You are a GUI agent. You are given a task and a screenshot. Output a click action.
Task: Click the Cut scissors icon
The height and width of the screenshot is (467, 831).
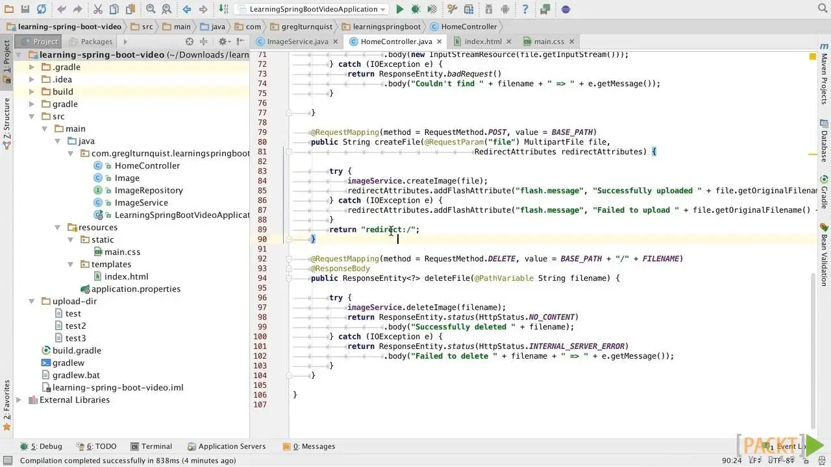pos(98,9)
